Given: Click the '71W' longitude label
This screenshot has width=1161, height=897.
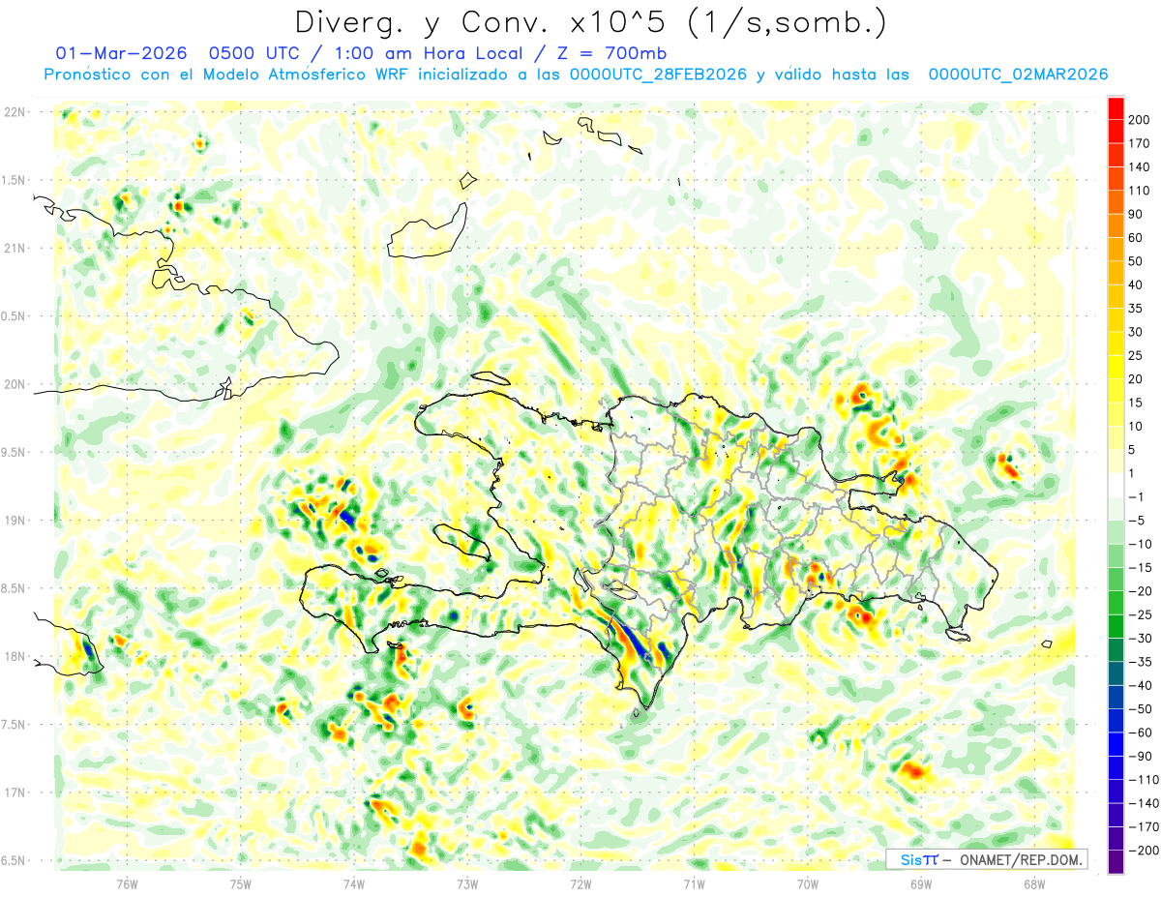Looking at the screenshot, I should [694, 883].
